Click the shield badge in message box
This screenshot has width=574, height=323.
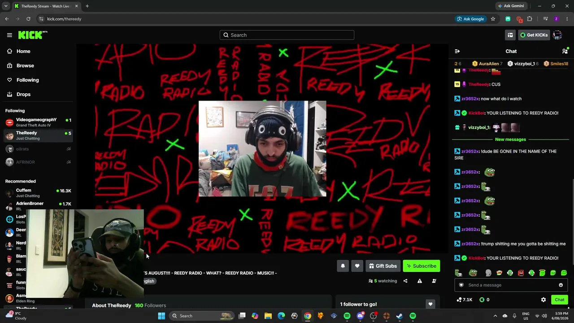461,285
